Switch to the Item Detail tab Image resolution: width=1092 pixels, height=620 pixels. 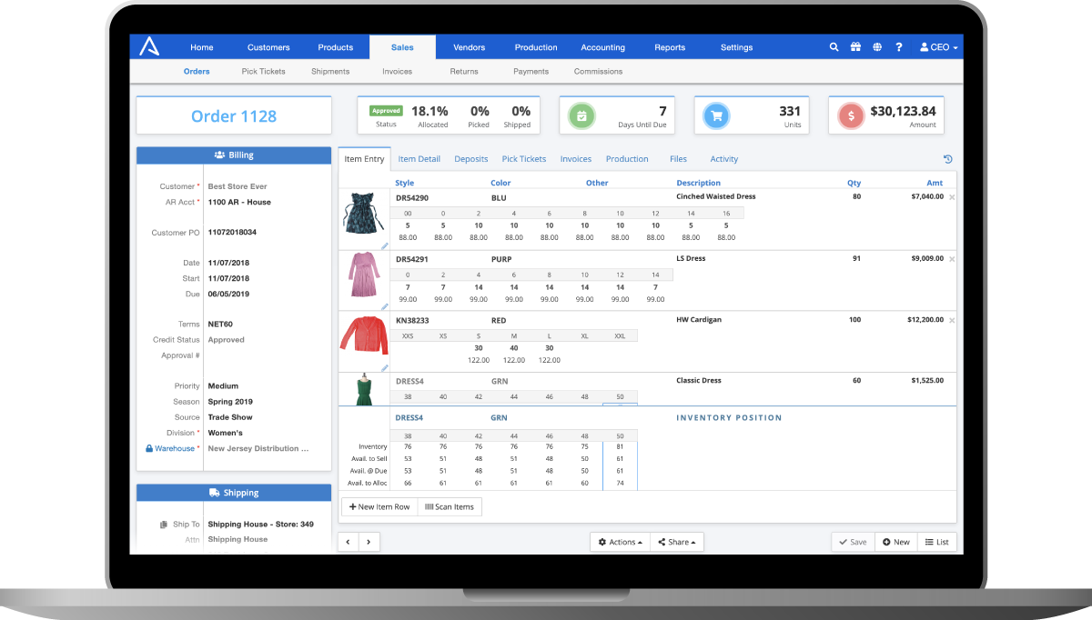[419, 159]
